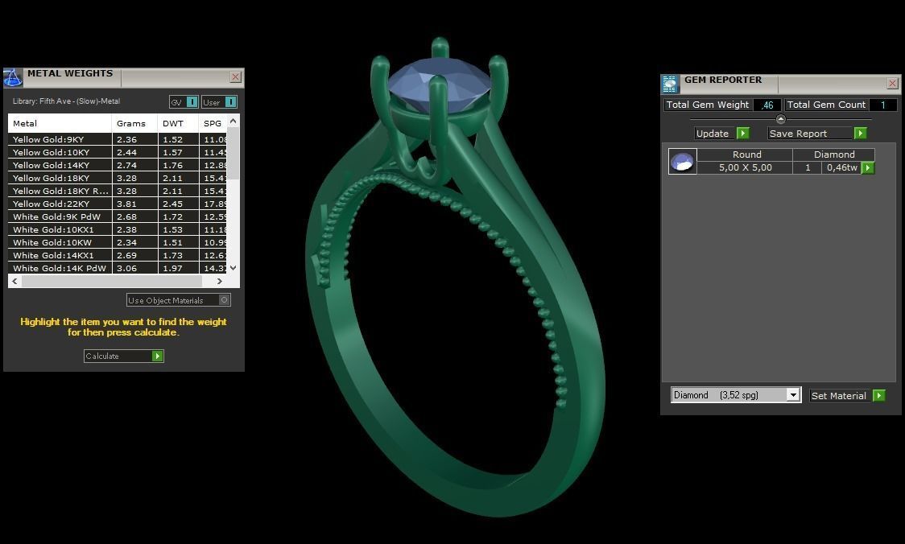905x544 pixels.
Task: Click the metal list scroll-up arrow
Action: [233, 122]
